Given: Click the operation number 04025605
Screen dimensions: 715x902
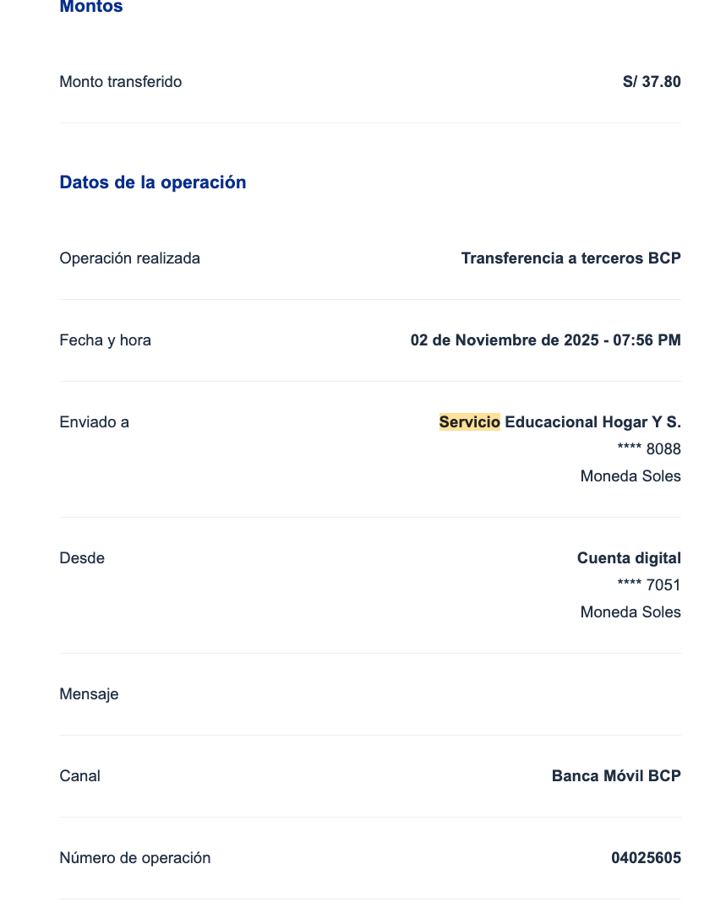Looking at the screenshot, I should tap(646, 858).
